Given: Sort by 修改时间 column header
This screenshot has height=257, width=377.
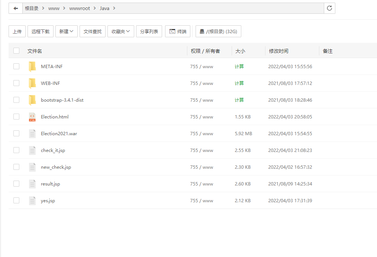Looking at the screenshot, I should coord(278,51).
